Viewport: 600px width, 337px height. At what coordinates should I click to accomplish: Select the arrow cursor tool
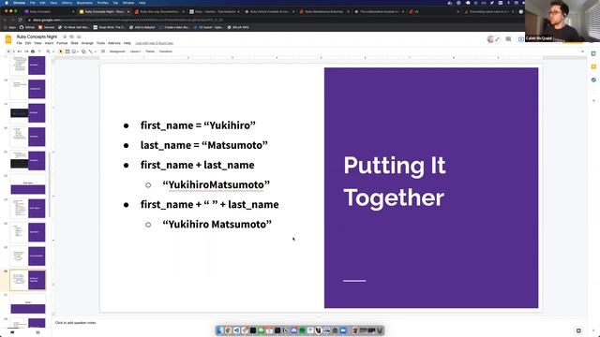tap(60, 51)
